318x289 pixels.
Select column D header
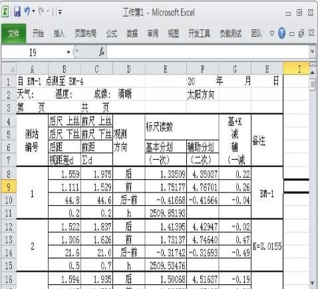[x=128, y=69]
